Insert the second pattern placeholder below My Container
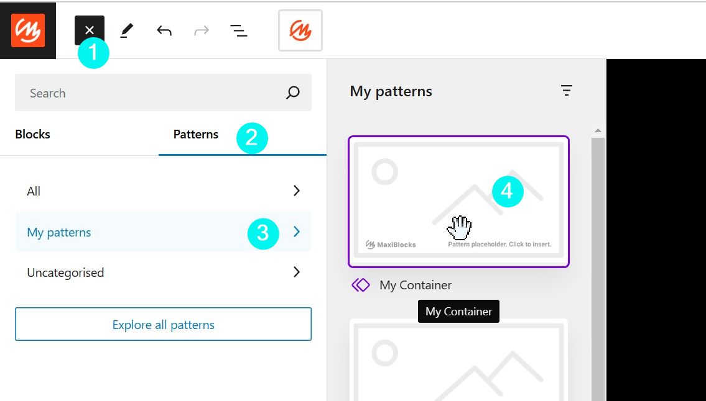Screen dimensions: 706x401 coord(459,359)
